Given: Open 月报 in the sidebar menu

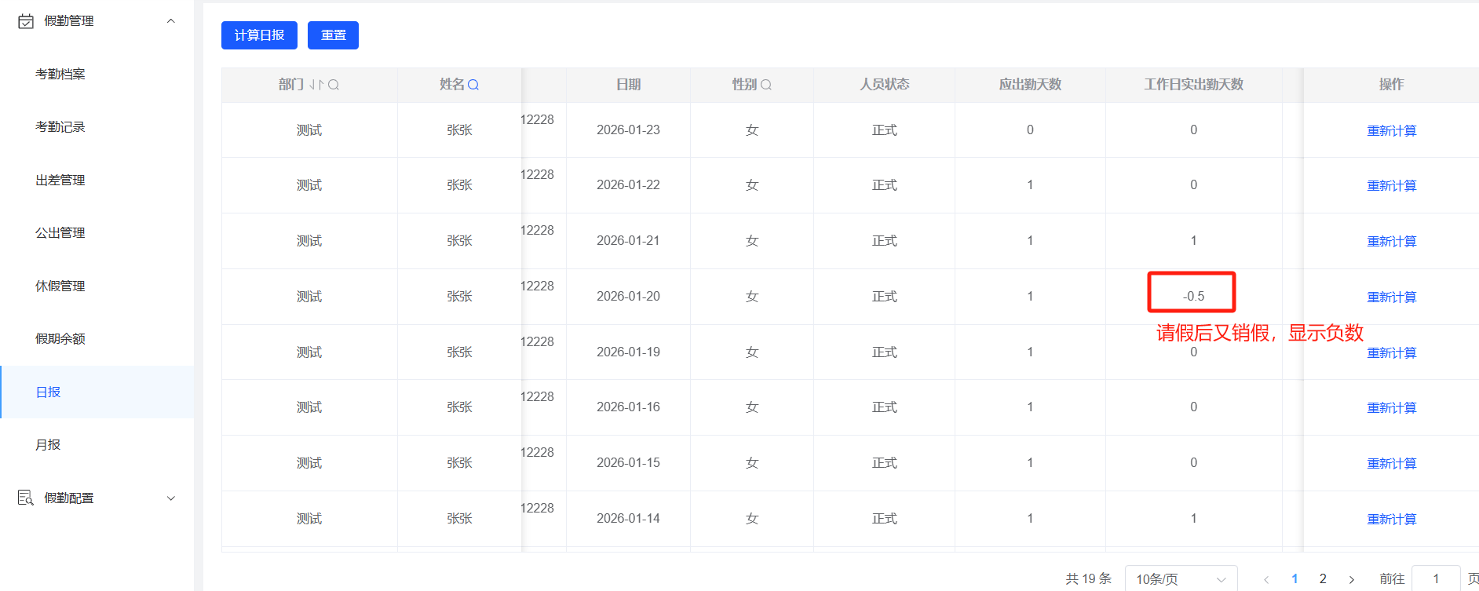Looking at the screenshot, I should 48,444.
